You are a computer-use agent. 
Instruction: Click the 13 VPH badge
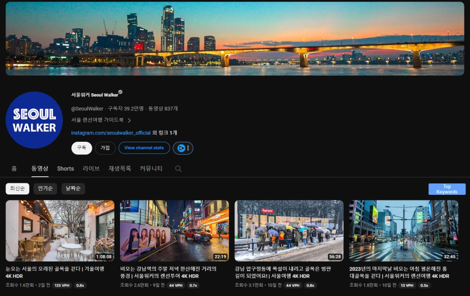(x=407, y=285)
